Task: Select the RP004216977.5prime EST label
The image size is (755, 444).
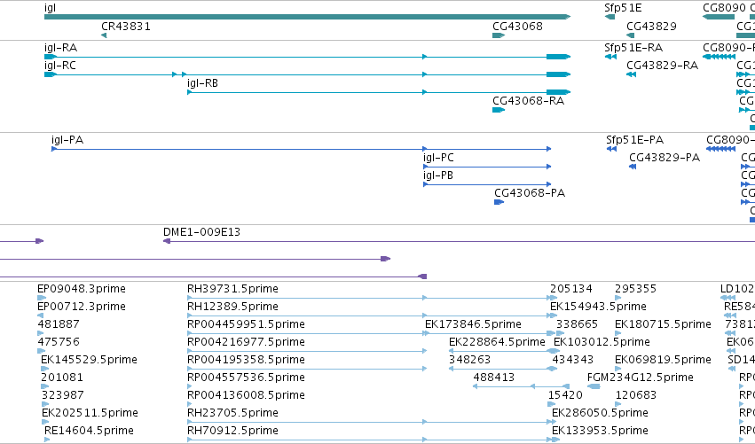Action: coord(246,342)
